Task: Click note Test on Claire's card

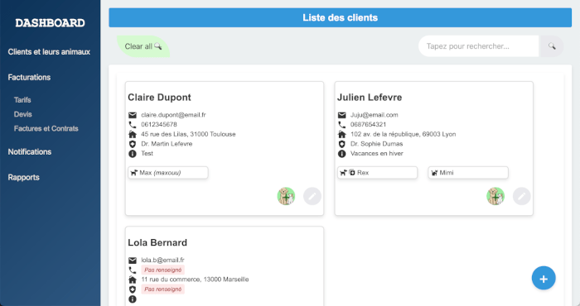Action: coord(147,154)
